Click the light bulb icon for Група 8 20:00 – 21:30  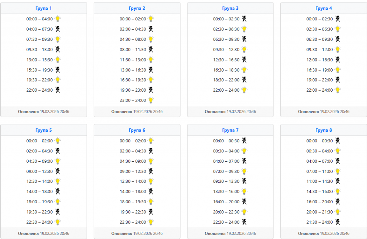[x=338, y=212]
